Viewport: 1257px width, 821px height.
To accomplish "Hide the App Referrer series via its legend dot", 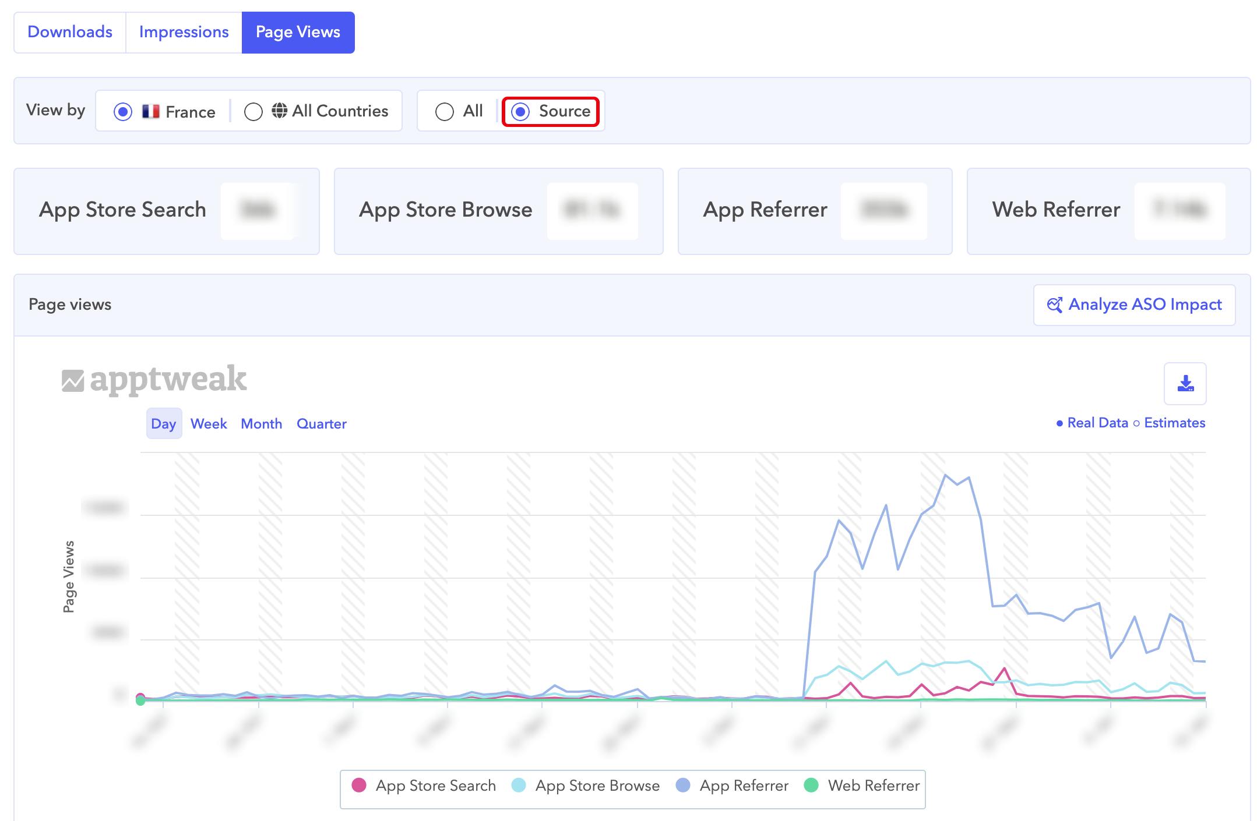I will (x=682, y=785).
